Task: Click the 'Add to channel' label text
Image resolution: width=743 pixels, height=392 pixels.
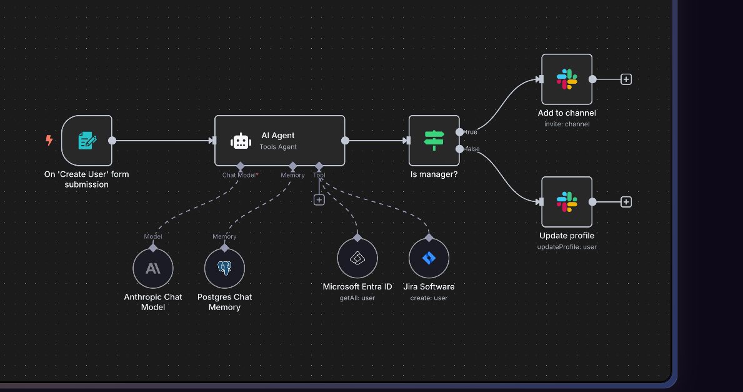Action: 567,113
